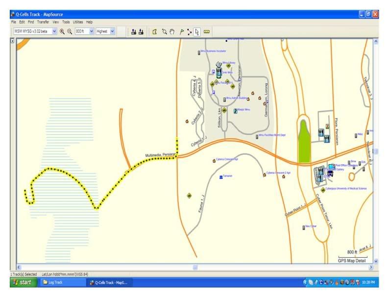Image resolution: width=392 pixels, height=294 pixels.
Task: Select the Hand pan tool
Action: [x=172, y=32]
